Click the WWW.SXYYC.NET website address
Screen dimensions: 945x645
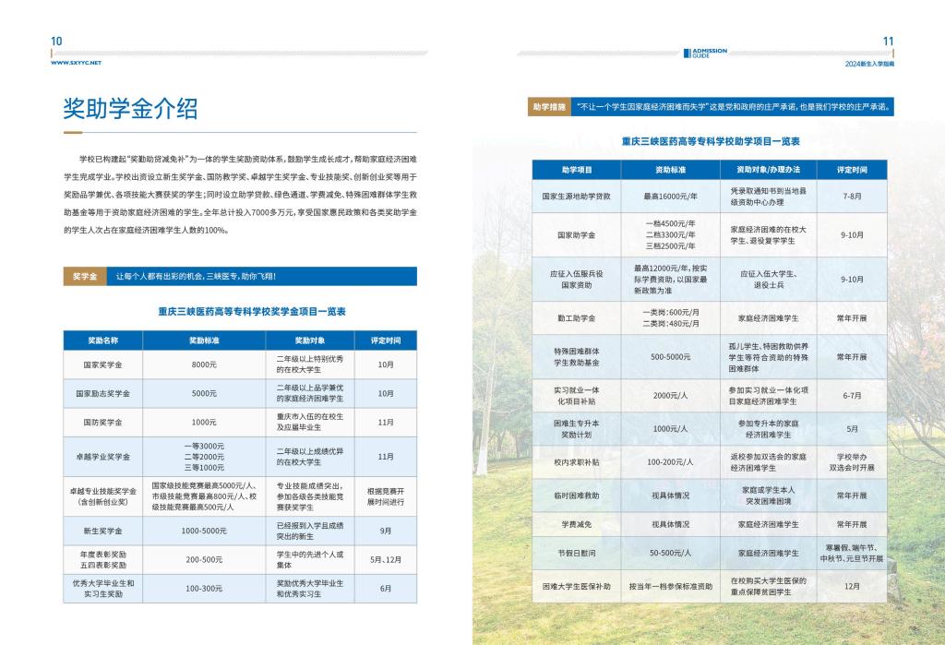pyautogui.click(x=76, y=63)
